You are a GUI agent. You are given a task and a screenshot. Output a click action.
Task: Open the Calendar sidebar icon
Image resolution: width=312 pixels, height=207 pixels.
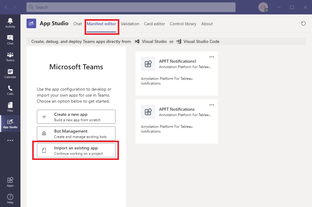(10, 73)
